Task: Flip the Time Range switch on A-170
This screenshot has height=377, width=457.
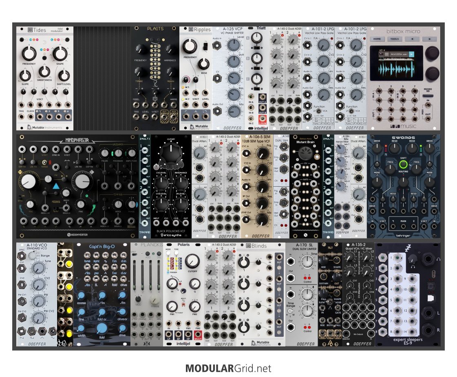Action: 291,312
